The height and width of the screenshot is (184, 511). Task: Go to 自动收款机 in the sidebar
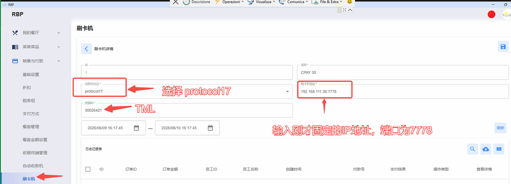(33, 166)
